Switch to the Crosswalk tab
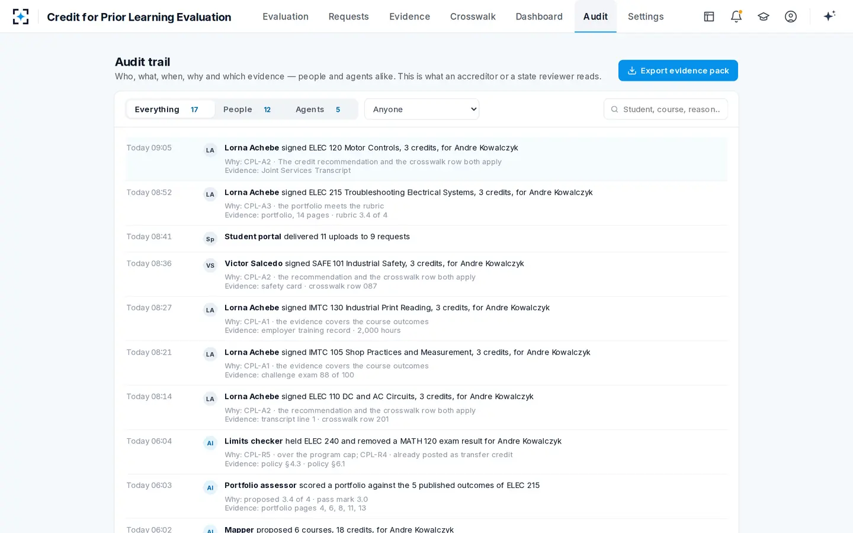This screenshot has height=533, width=853. (x=473, y=17)
